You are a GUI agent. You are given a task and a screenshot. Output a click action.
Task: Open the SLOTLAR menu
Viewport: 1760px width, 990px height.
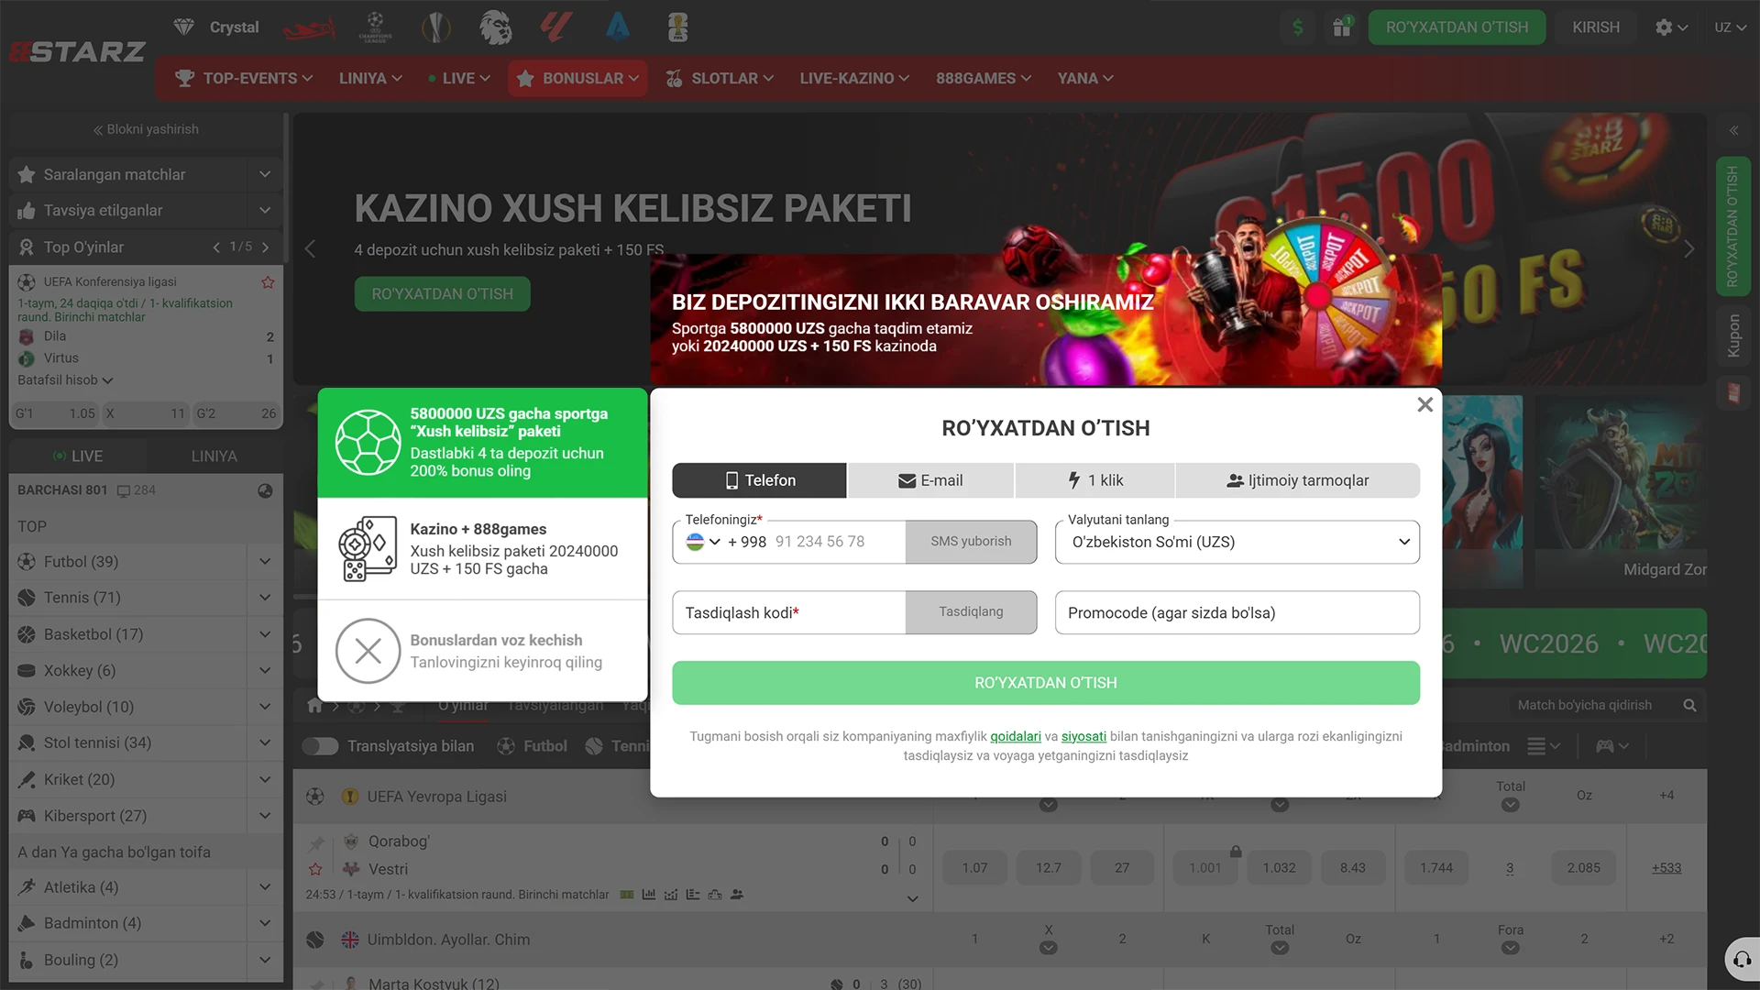tap(720, 79)
